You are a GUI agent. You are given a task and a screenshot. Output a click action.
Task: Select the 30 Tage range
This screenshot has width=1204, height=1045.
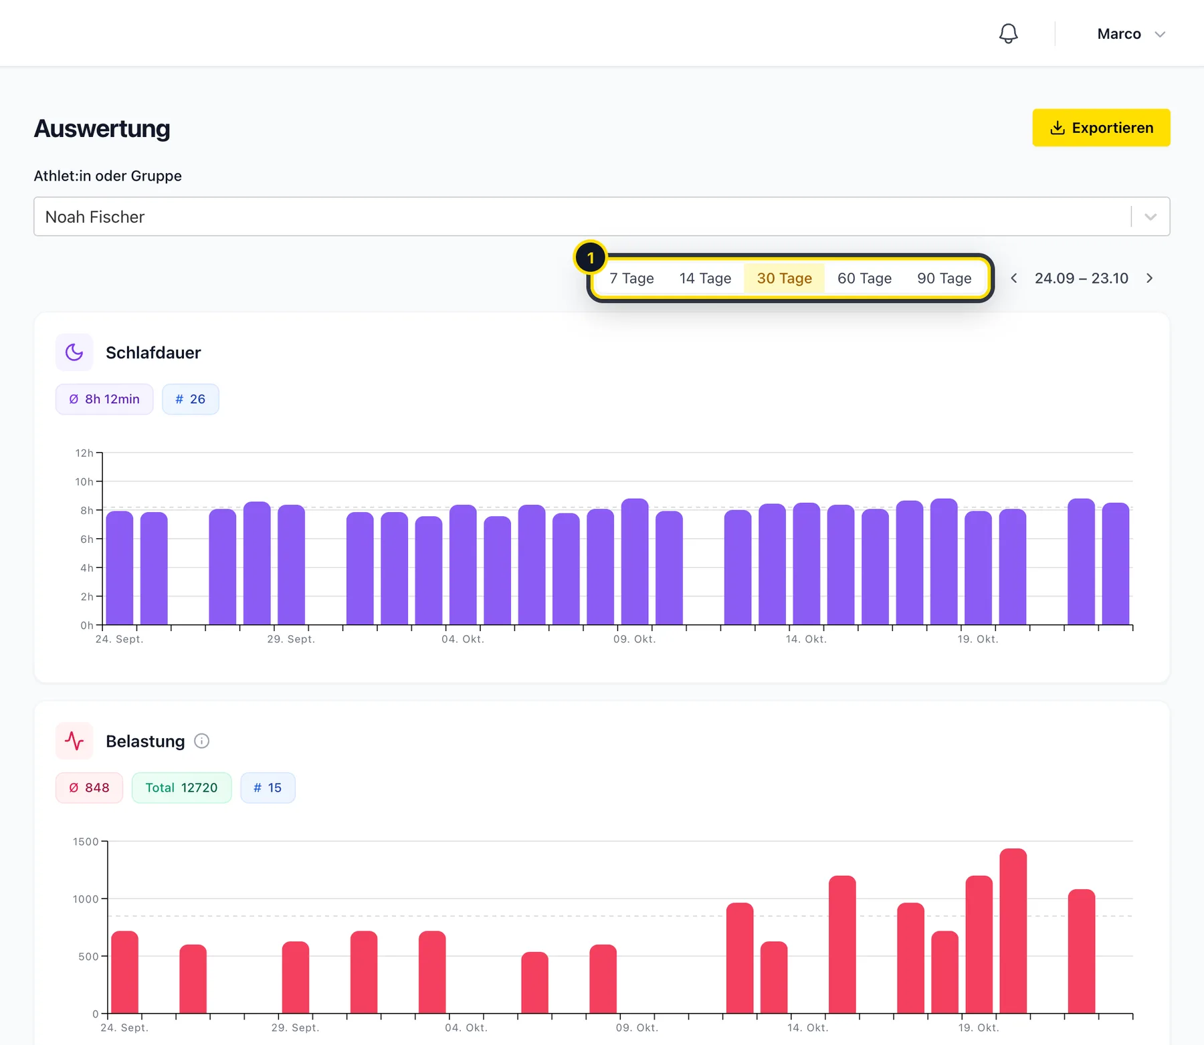[x=784, y=278]
